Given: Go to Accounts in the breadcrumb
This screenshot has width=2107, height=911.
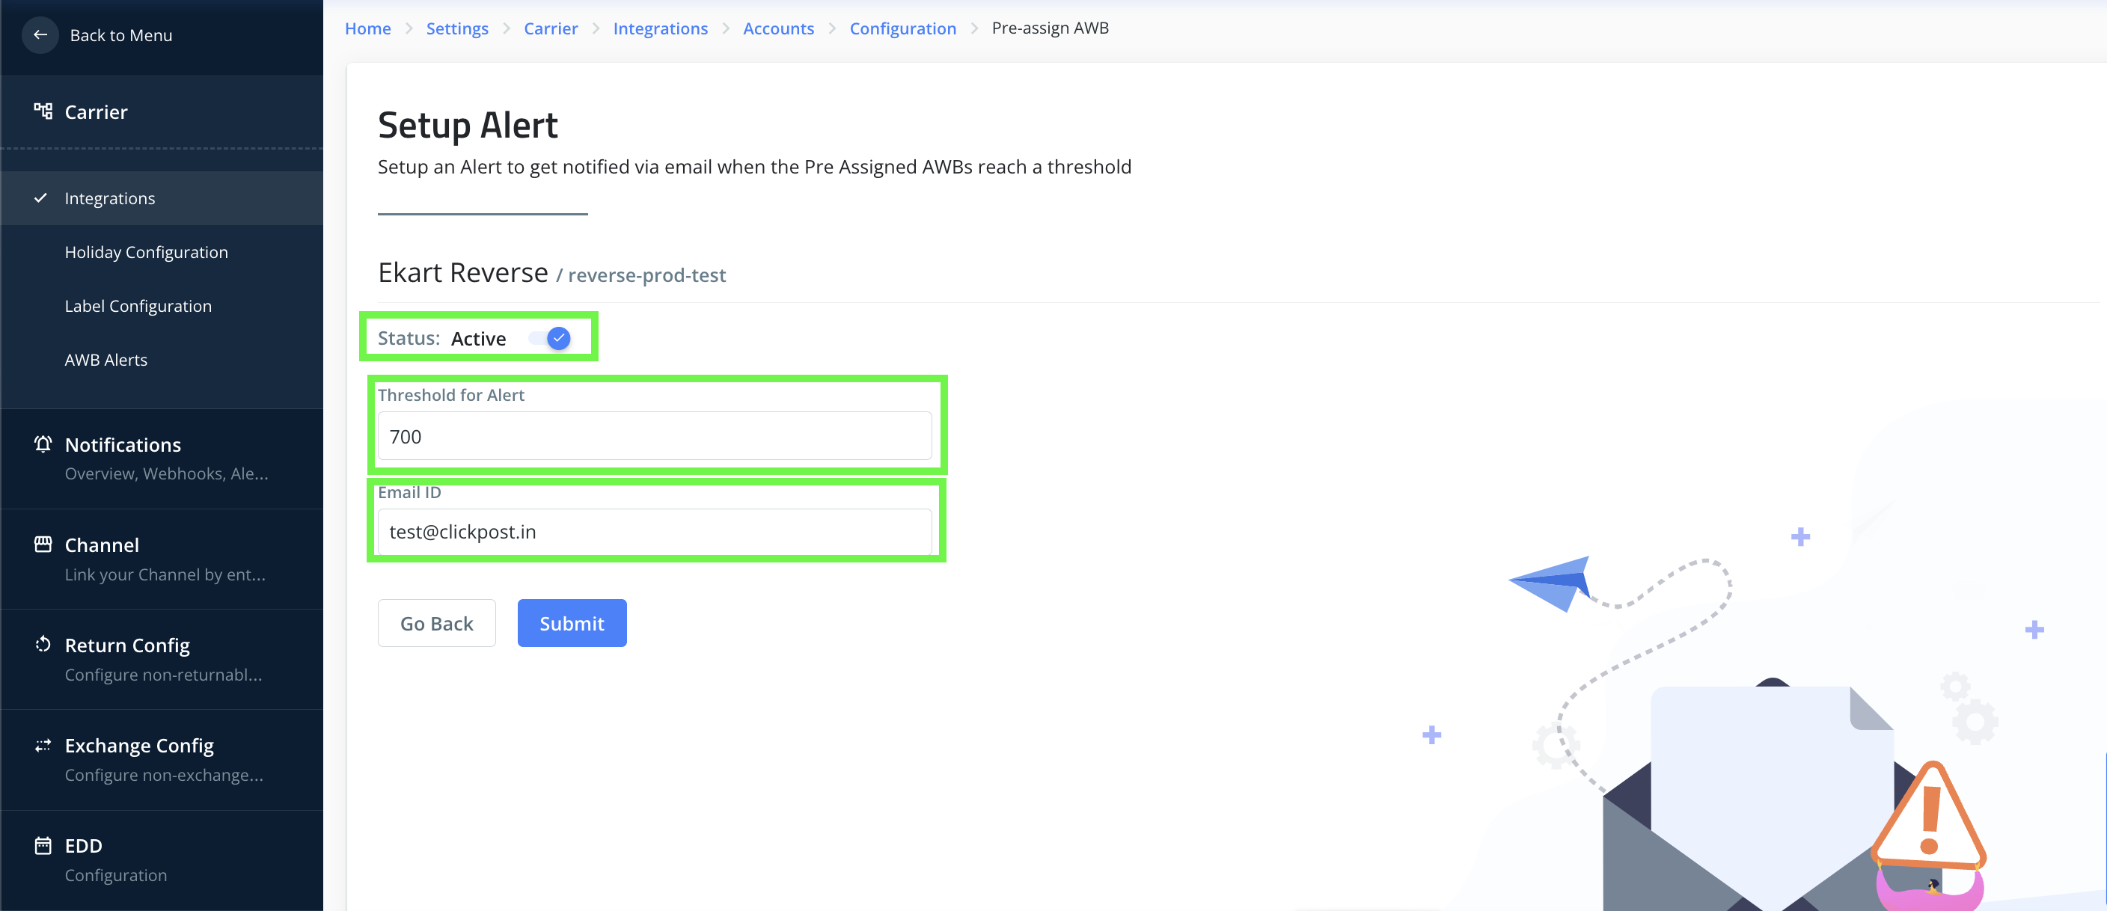Looking at the screenshot, I should pos(779,28).
